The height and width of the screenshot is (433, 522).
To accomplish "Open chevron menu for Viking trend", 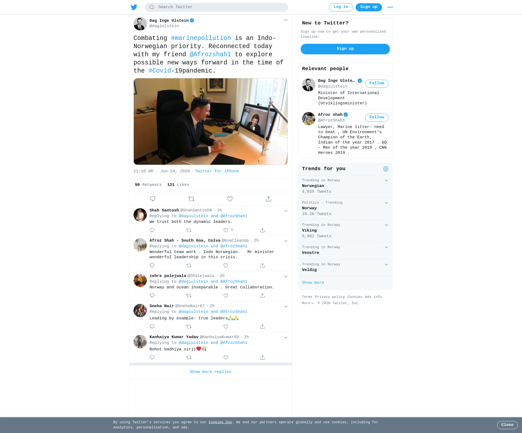I will [386, 225].
